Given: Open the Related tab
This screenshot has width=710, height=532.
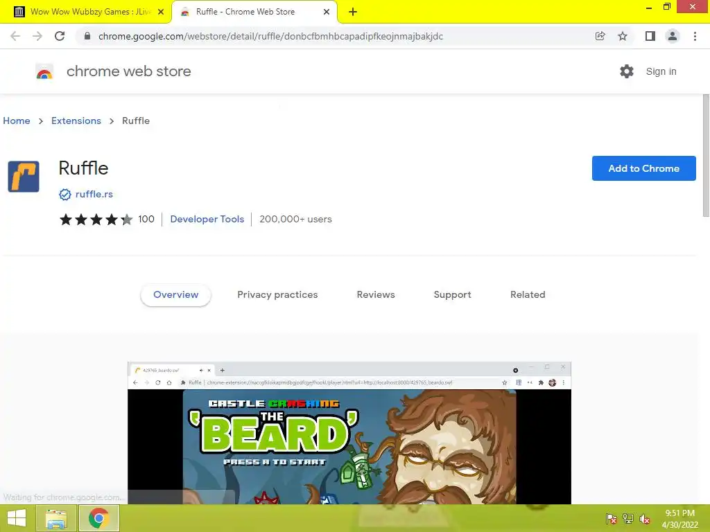Looking at the screenshot, I should (528, 295).
